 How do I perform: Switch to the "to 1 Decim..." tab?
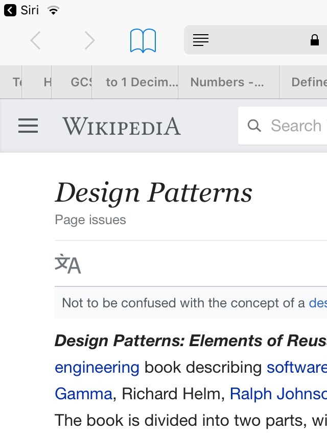(142, 82)
